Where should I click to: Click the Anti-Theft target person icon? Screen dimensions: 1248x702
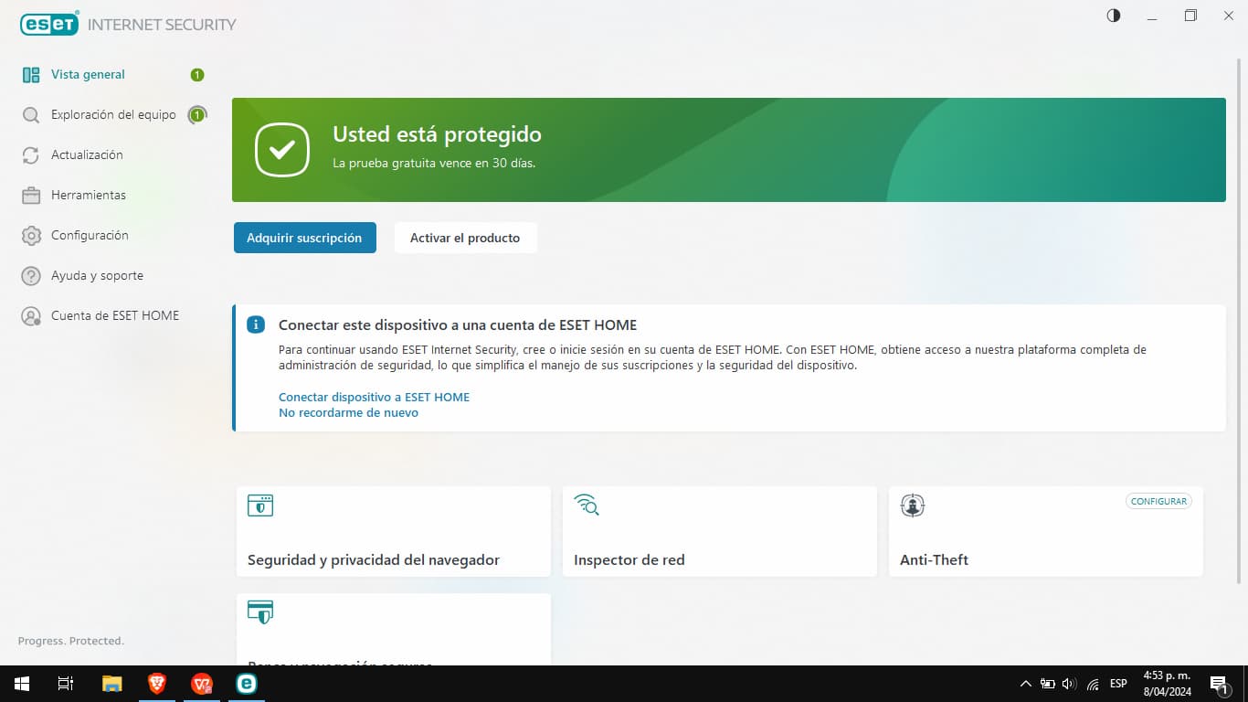pyautogui.click(x=913, y=505)
